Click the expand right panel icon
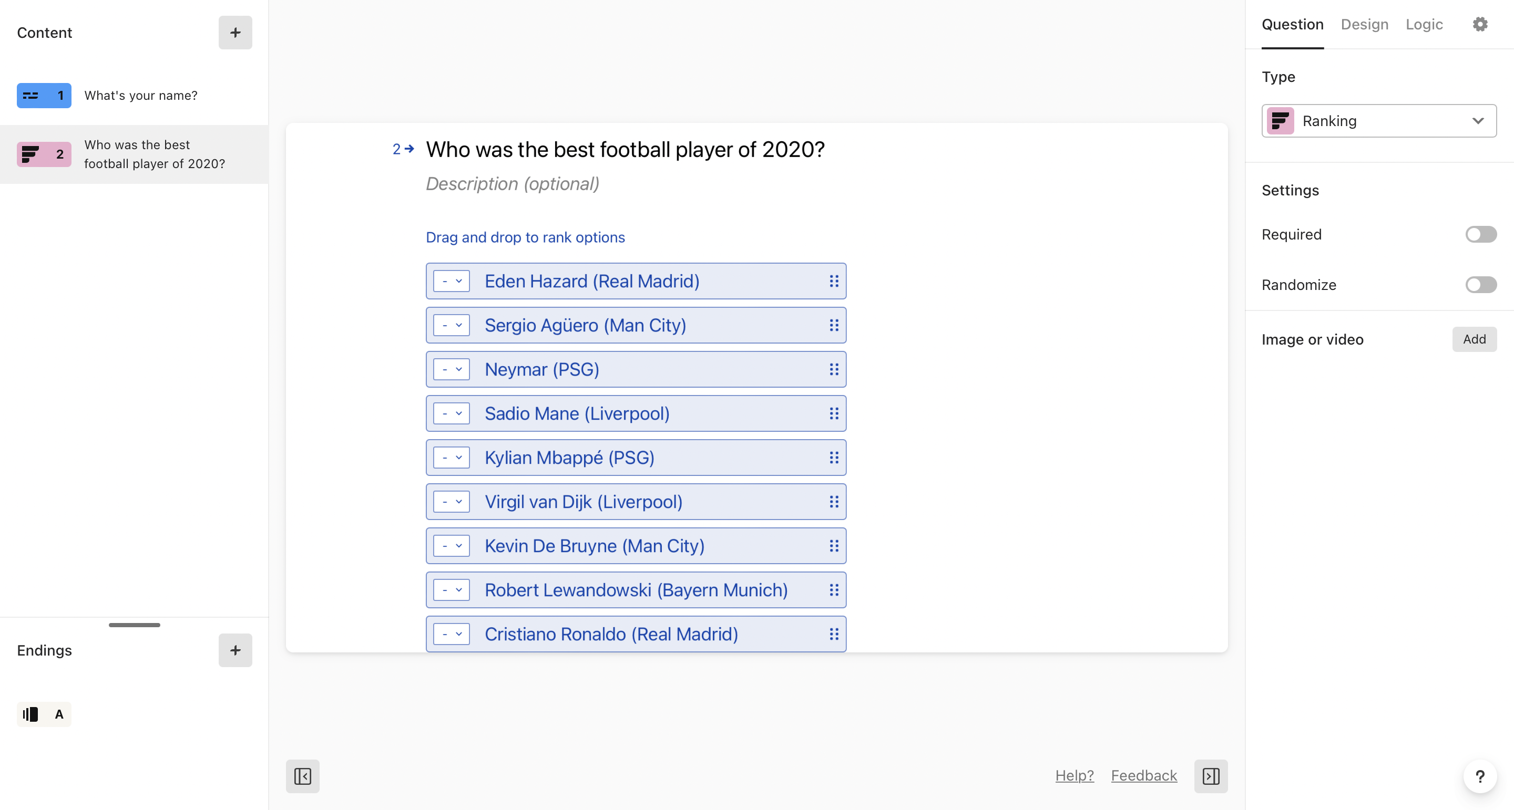Viewport: 1514px width, 810px height. point(1210,776)
